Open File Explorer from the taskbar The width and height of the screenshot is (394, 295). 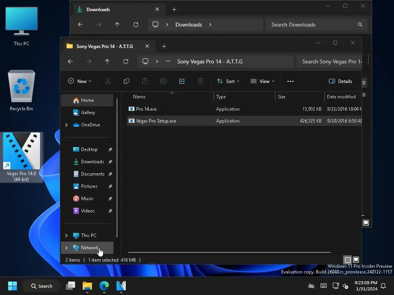[87, 286]
